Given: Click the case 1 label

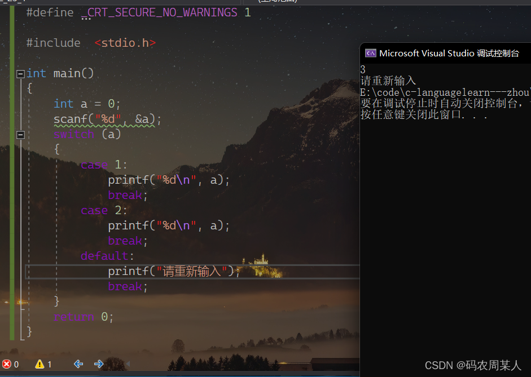Looking at the screenshot, I should tap(104, 165).
